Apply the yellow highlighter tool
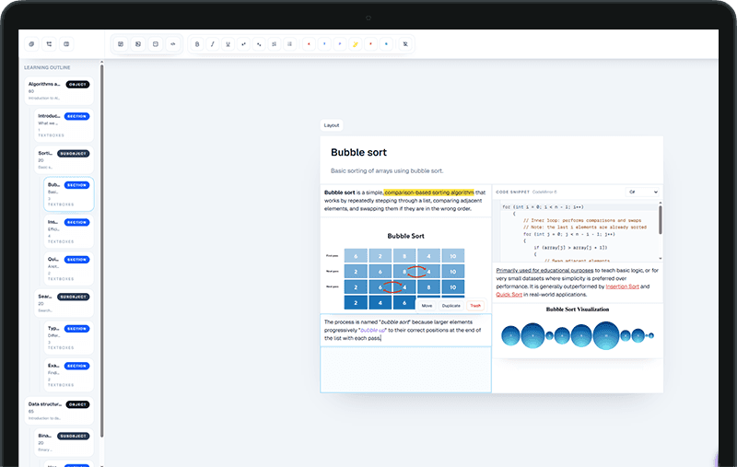 (356, 44)
